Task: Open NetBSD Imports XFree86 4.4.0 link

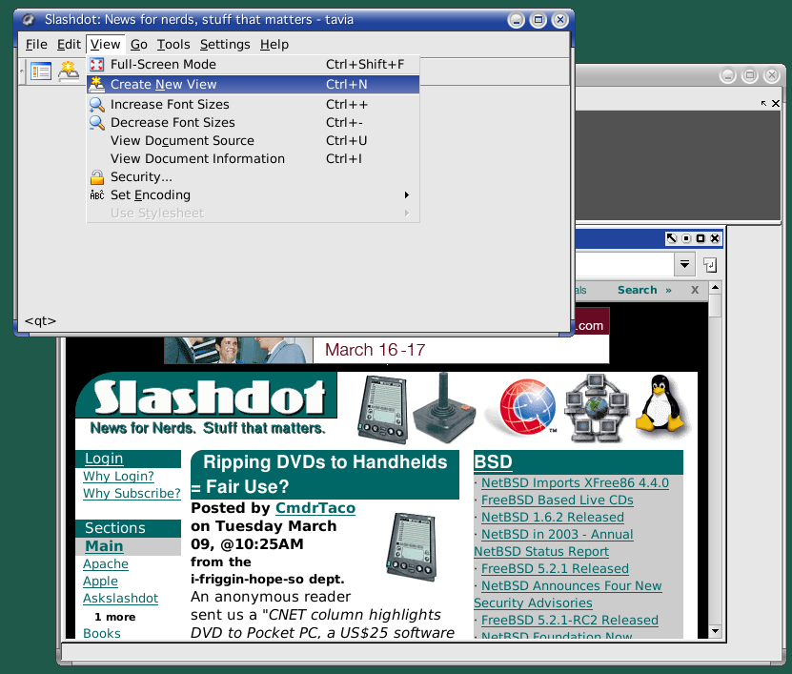Action: point(575,483)
